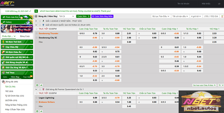Click the NBET logo in header

pyautogui.click(x=8, y=4)
